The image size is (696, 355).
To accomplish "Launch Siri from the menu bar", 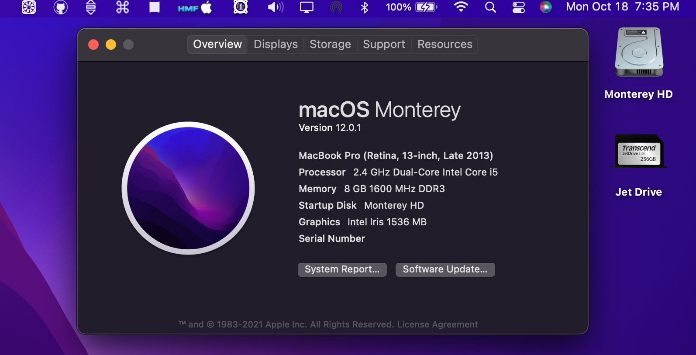I will 546,7.
